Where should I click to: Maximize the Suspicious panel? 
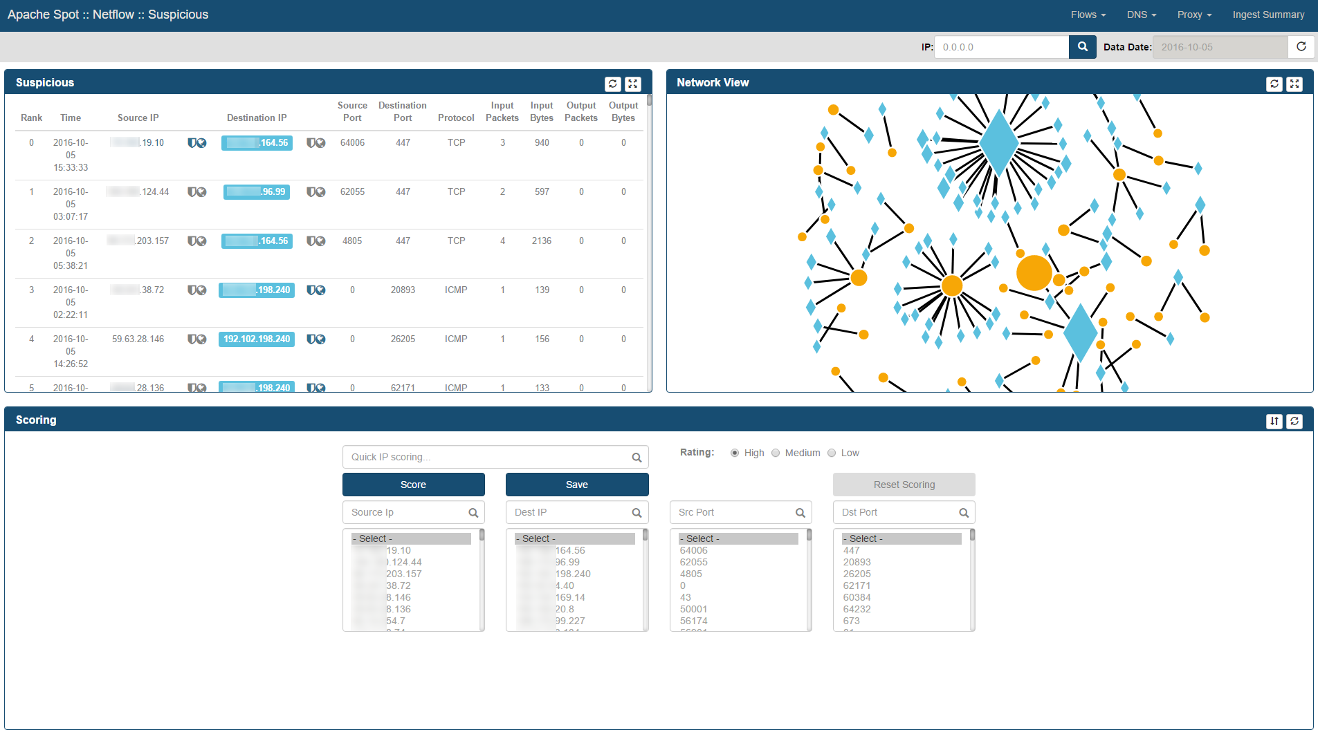[x=632, y=84]
